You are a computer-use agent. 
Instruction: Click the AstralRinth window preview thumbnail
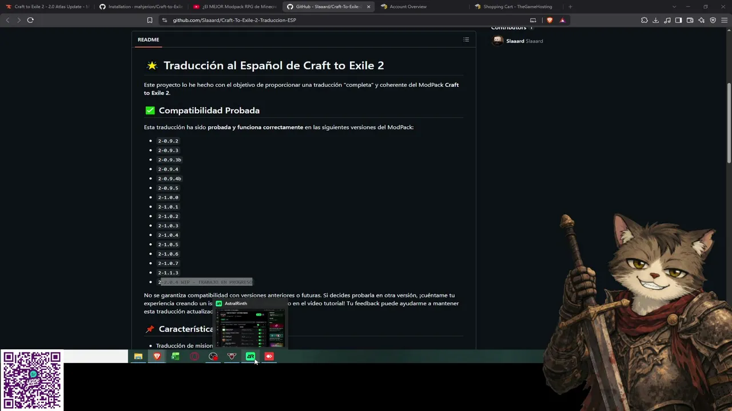coord(250,328)
